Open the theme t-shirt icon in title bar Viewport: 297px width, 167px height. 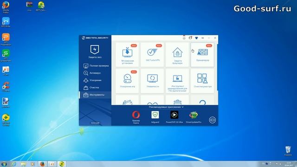click(196, 38)
